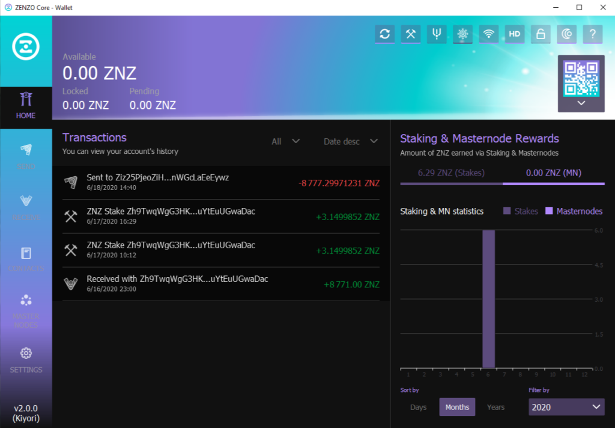
Task: Open Received with Zh9TwqWgG3HK transaction
Action: click(x=221, y=284)
